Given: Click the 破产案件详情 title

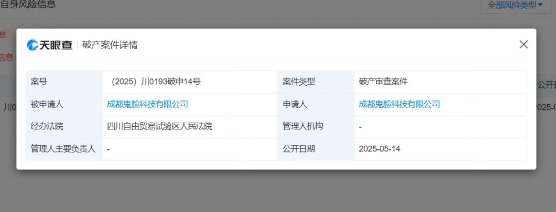Looking at the screenshot, I should coord(110,45).
